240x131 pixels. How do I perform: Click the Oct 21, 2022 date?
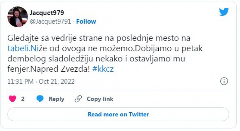[x=57, y=81]
